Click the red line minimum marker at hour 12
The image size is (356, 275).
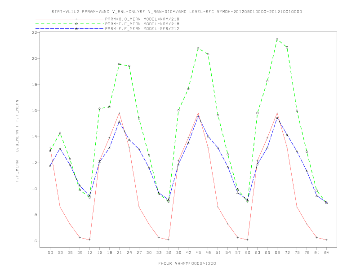tap(90, 240)
